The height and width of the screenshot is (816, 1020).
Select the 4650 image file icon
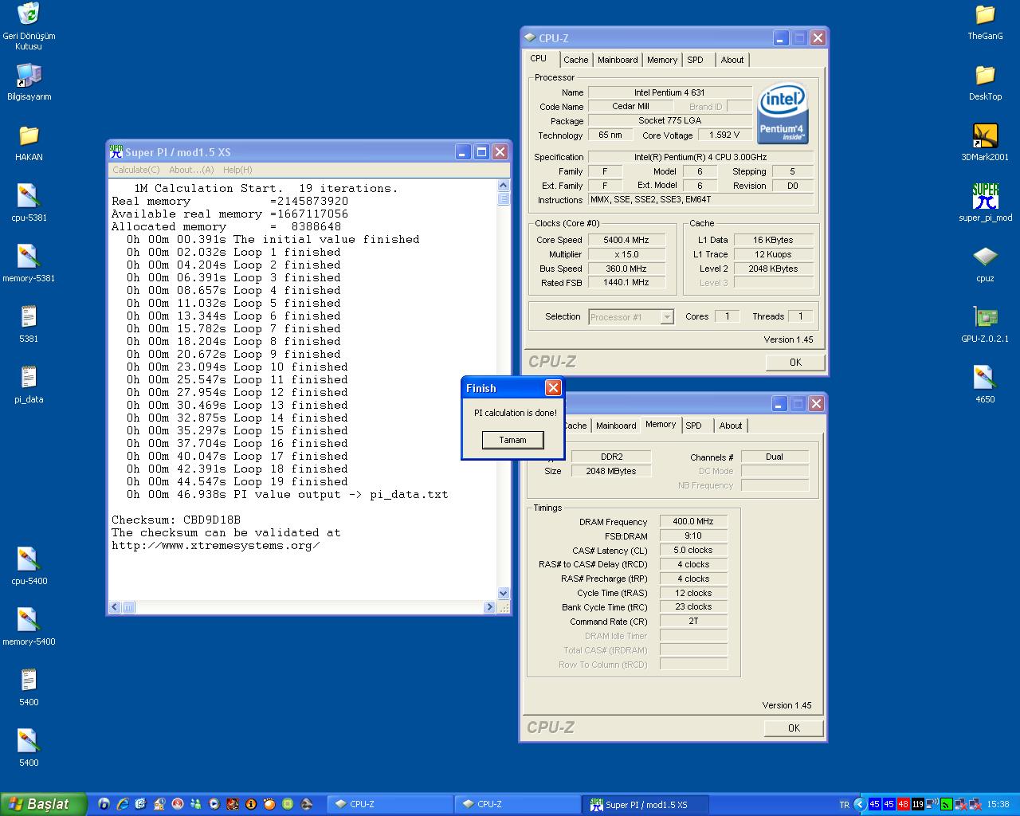[x=985, y=378]
